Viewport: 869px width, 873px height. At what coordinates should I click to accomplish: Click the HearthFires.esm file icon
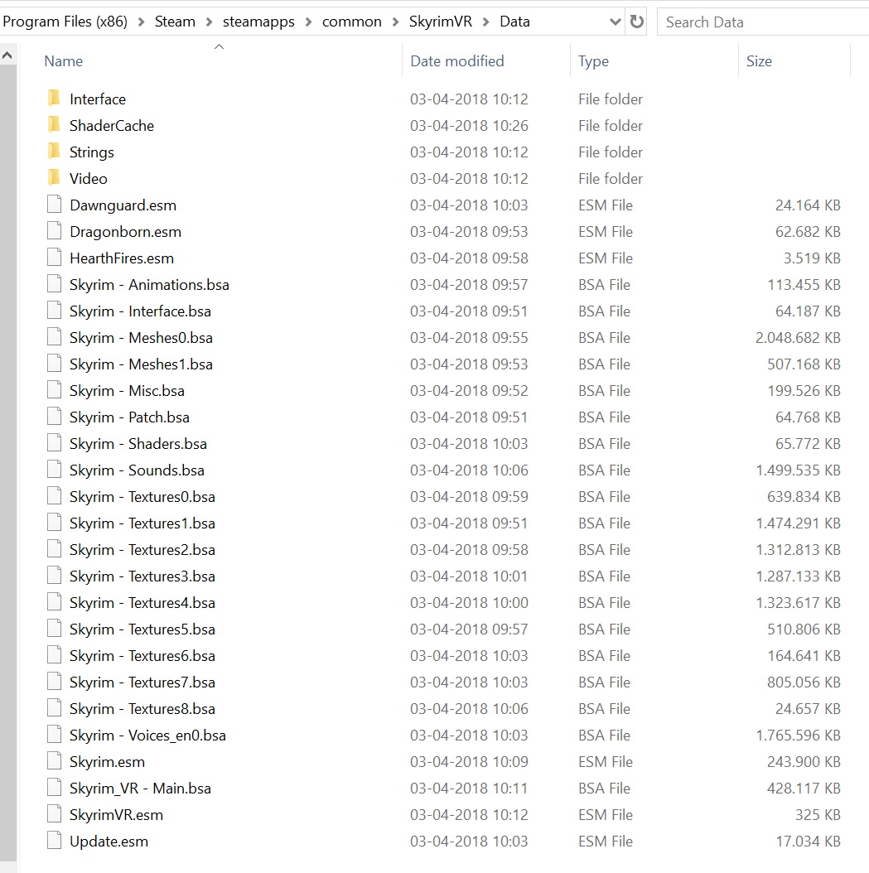click(x=54, y=258)
